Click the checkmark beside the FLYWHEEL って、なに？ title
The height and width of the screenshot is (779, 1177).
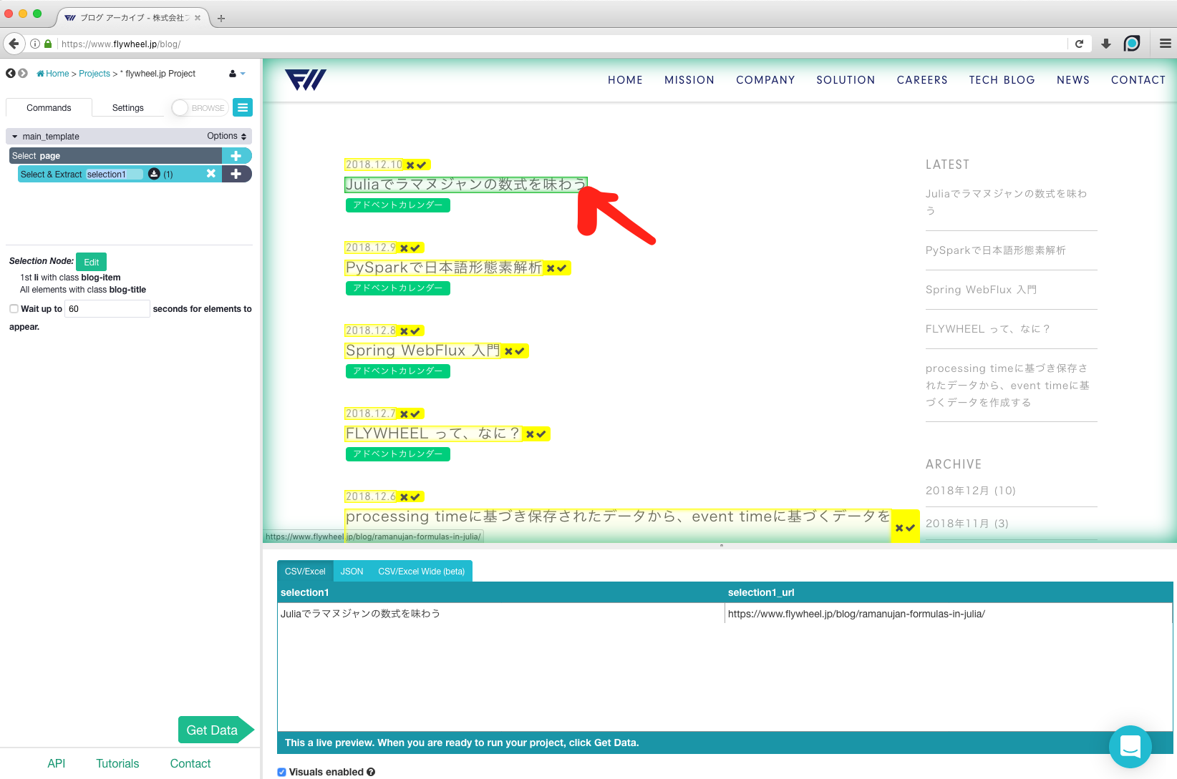541,434
